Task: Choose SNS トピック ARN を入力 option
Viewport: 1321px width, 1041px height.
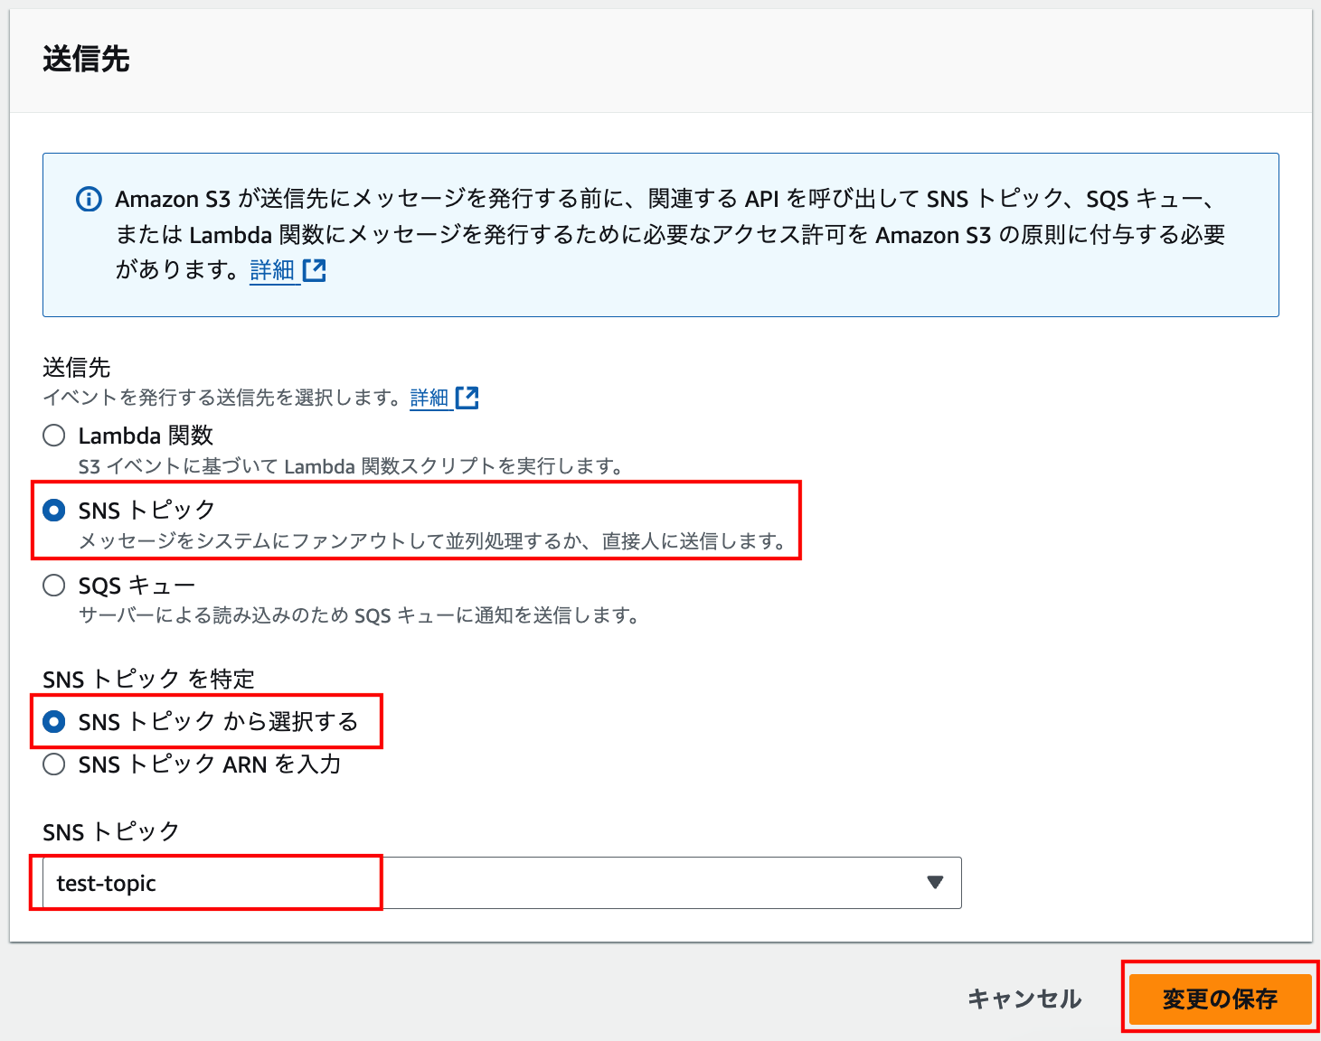Action: tap(54, 764)
